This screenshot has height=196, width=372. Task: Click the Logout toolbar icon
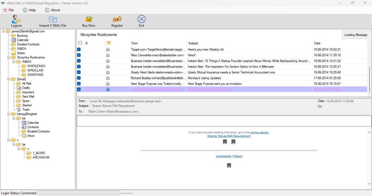(16, 20)
